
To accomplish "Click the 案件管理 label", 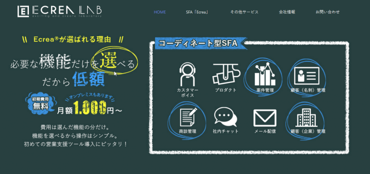I will [x=265, y=90].
